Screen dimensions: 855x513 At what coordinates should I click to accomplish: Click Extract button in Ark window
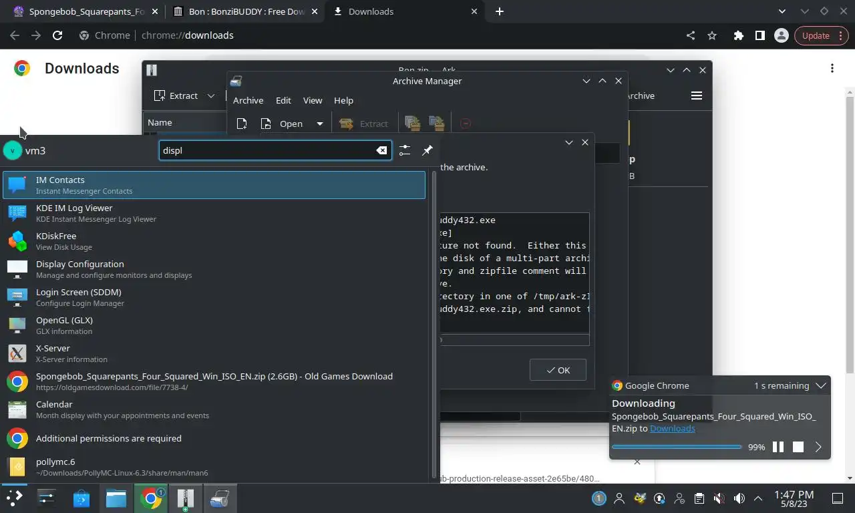[176, 96]
